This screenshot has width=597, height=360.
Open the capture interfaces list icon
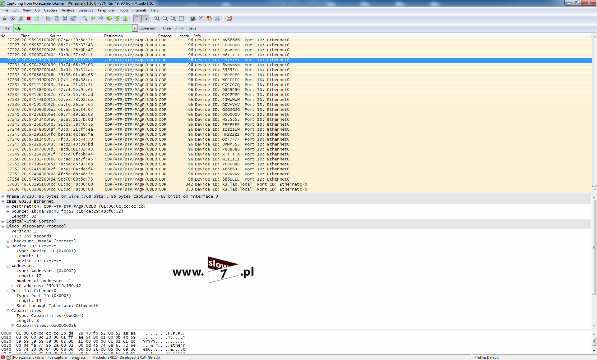point(5,18)
